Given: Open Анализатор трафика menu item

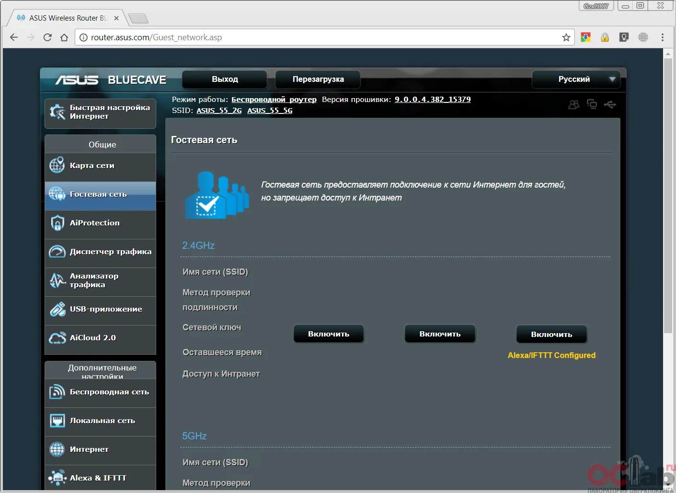Looking at the screenshot, I should point(100,282).
